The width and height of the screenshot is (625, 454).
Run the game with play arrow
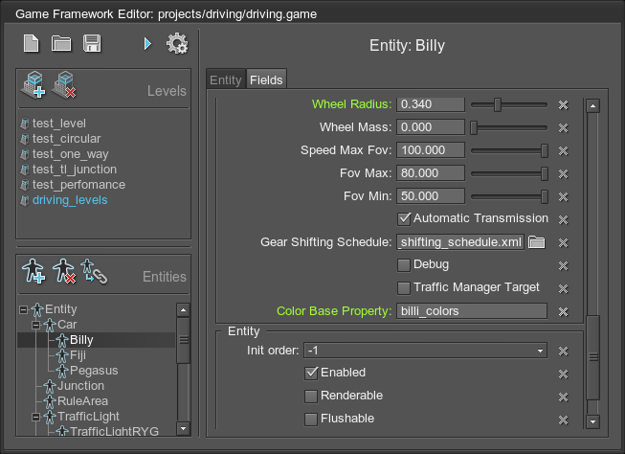[x=147, y=44]
